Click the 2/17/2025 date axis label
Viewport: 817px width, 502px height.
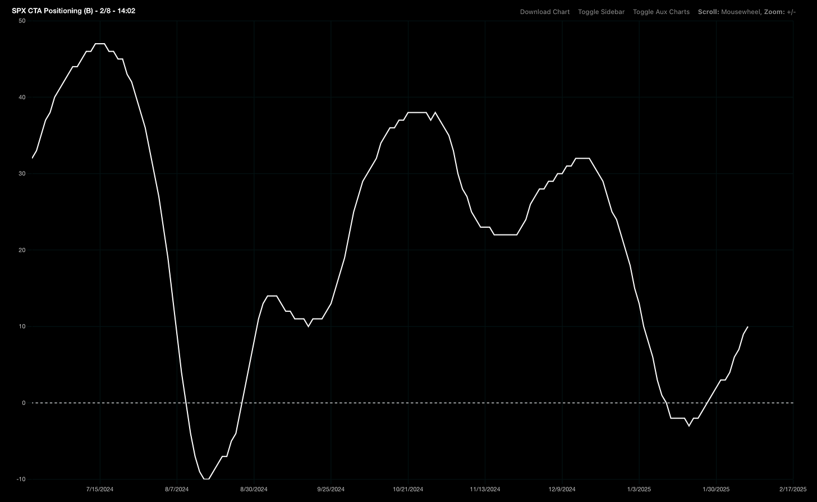click(793, 489)
